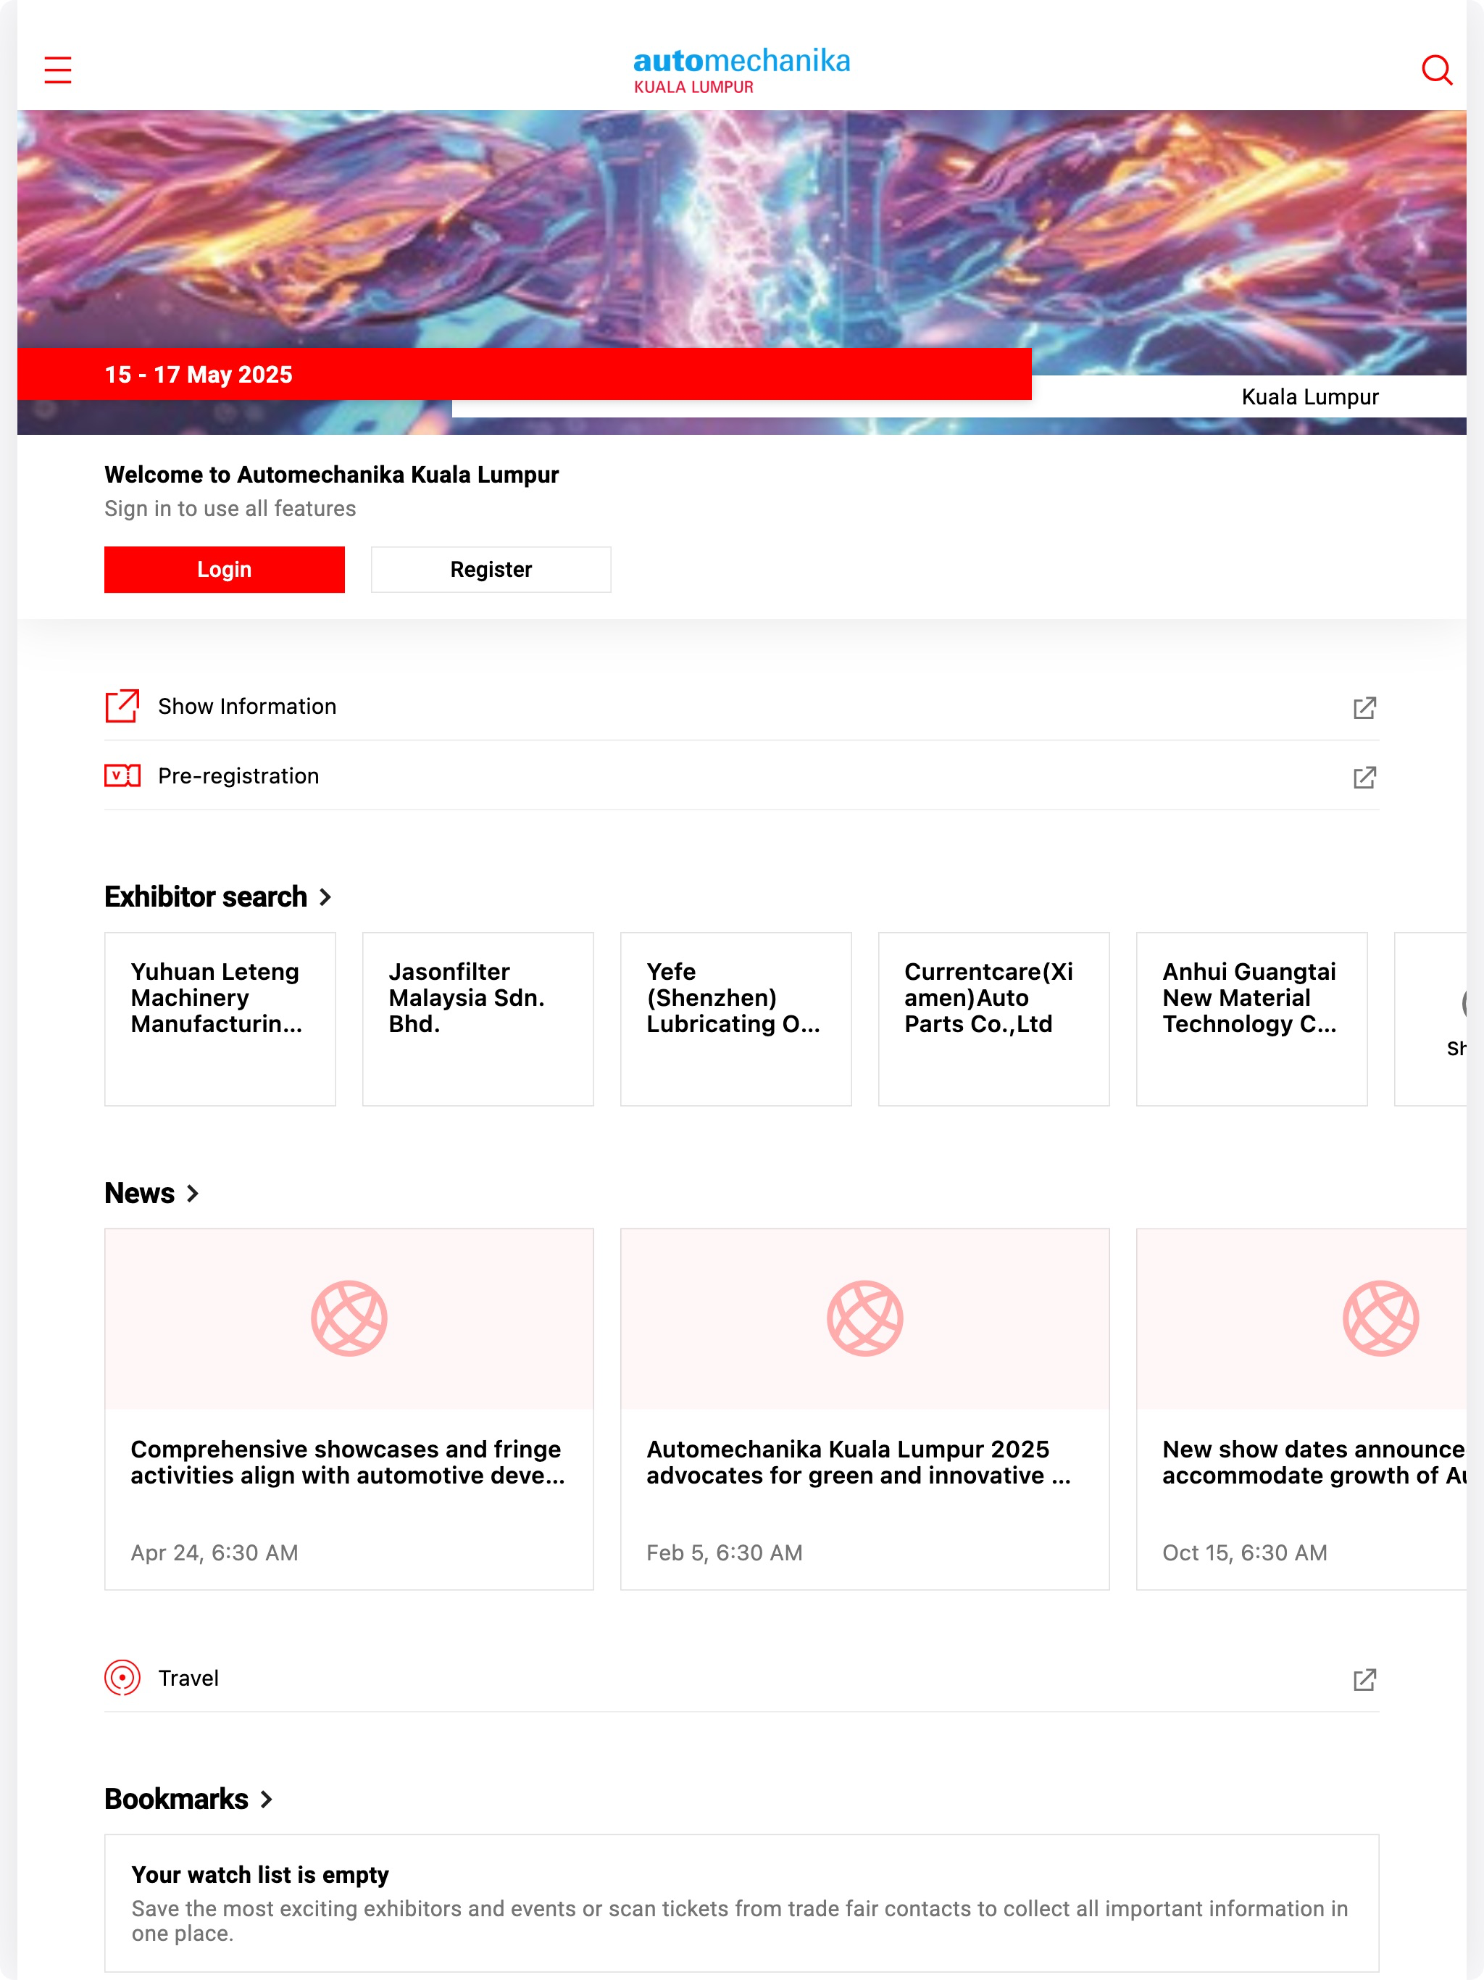Click the Kuala Lumpur location label

1309,396
